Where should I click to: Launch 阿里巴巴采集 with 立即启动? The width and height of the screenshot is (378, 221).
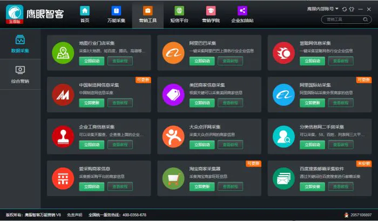(202, 61)
